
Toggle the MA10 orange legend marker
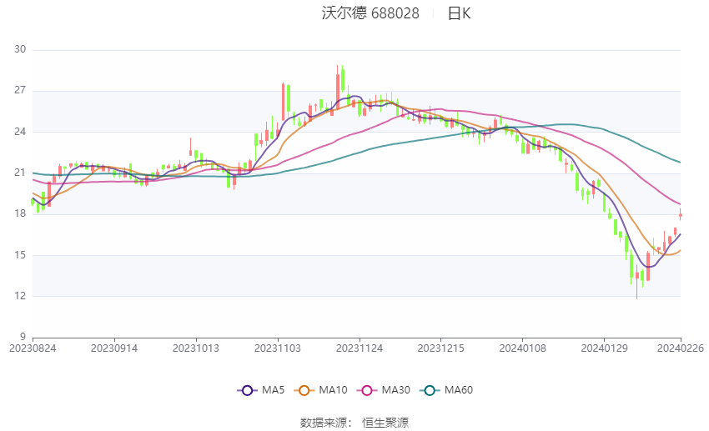304,390
